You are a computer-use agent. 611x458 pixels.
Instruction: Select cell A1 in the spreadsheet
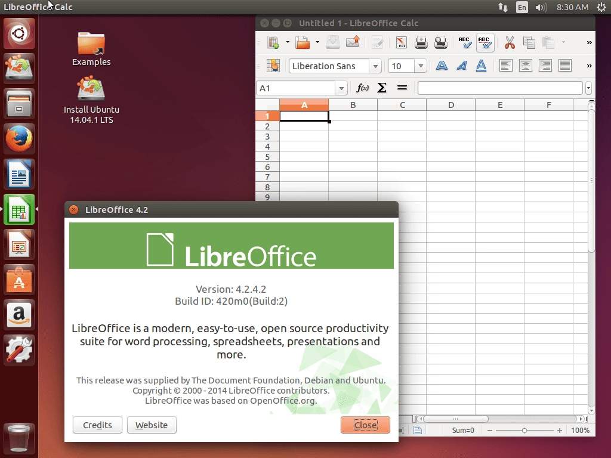click(304, 116)
